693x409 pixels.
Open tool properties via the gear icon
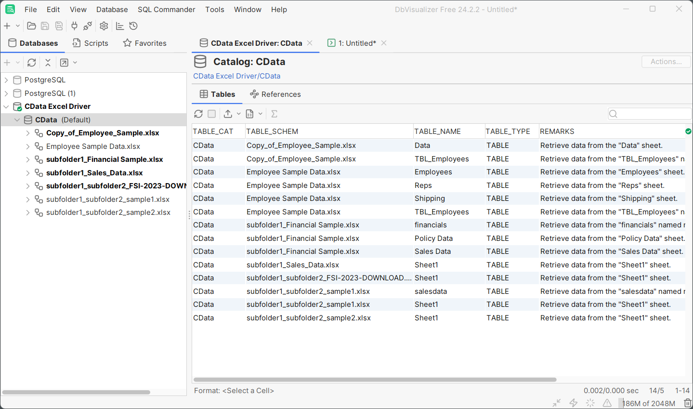coord(104,26)
